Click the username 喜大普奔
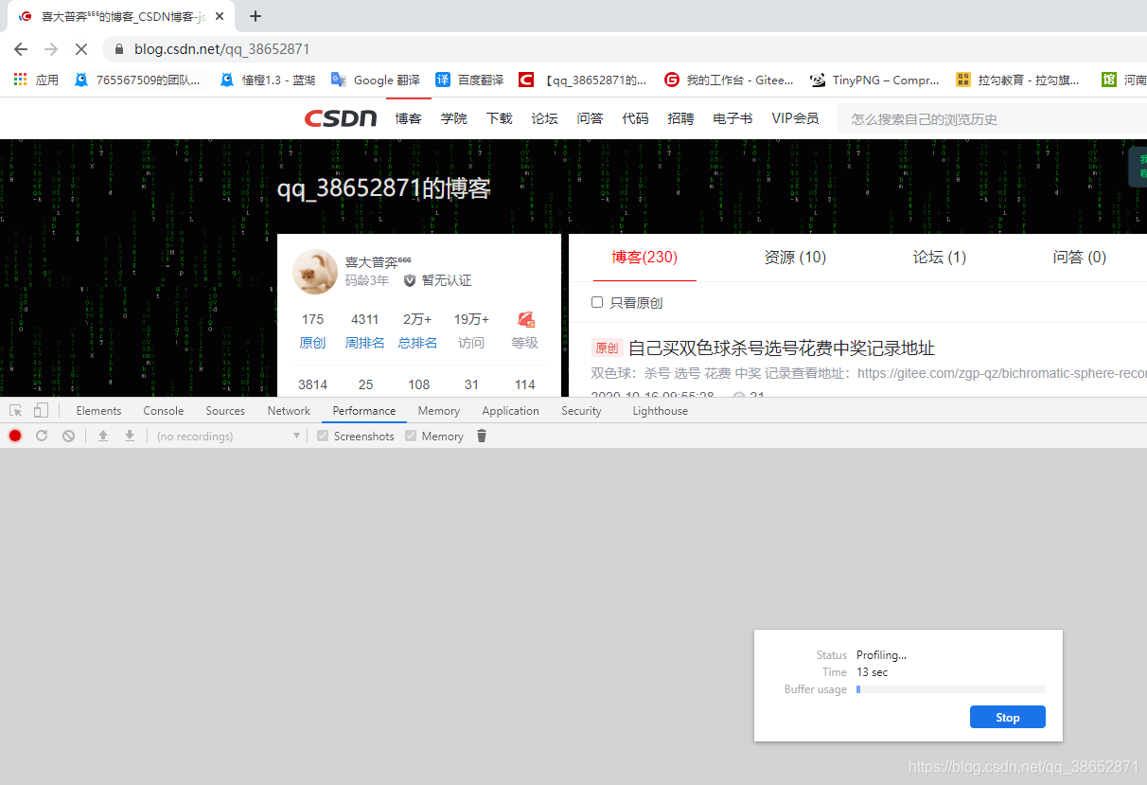This screenshot has height=785, width=1147. point(378,262)
